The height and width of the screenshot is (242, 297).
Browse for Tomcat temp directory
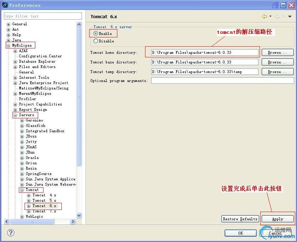pyautogui.click(x=277, y=72)
